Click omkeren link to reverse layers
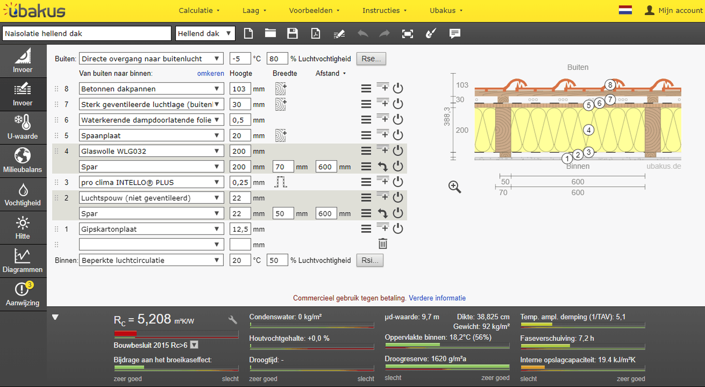Viewport: 705px width, 387px height. point(211,73)
